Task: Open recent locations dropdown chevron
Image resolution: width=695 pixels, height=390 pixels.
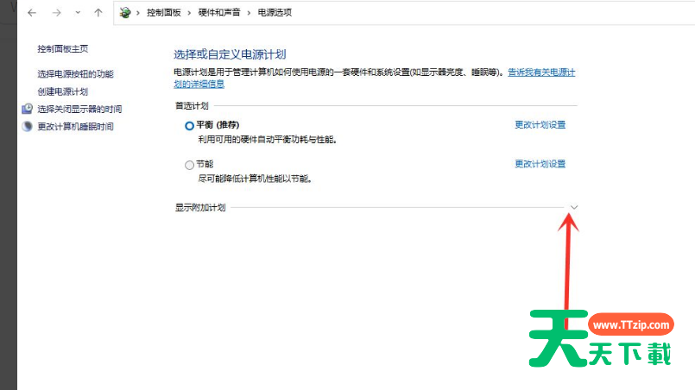Action: pyautogui.click(x=78, y=12)
